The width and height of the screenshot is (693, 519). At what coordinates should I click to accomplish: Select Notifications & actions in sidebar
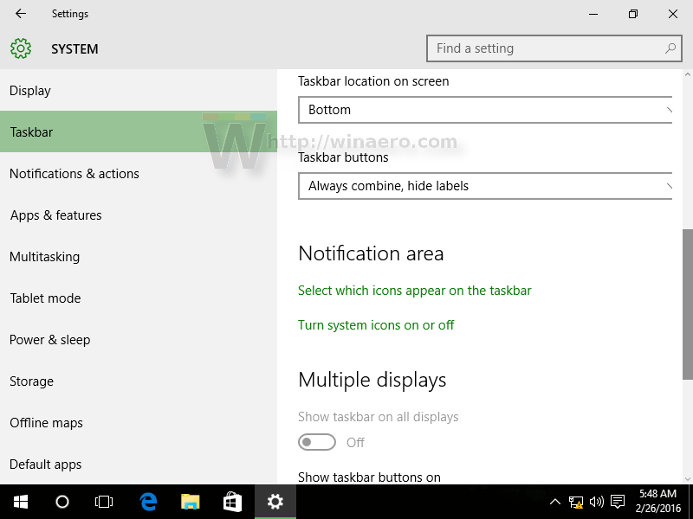click(x=74, y=174)
